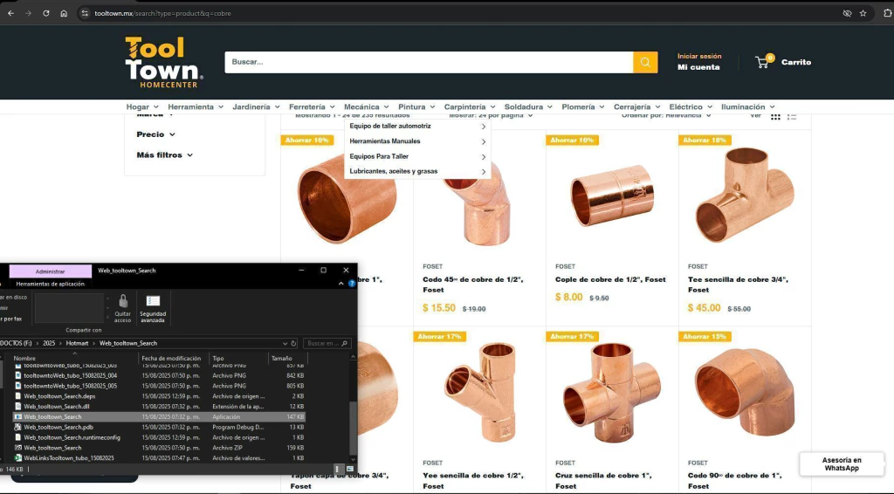The image size is (894, 494).
Task: Select the WebLinksTooltown_tubo_15082025 Excel file icon
Action: 18,457
